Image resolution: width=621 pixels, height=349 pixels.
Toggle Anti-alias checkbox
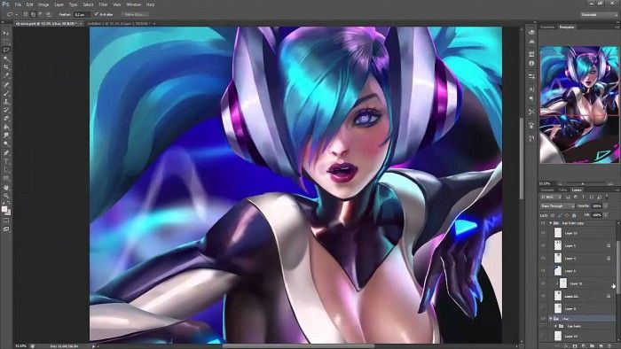tap(96, 14)
